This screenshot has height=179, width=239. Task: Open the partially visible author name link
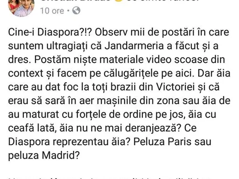coord(75,1)
